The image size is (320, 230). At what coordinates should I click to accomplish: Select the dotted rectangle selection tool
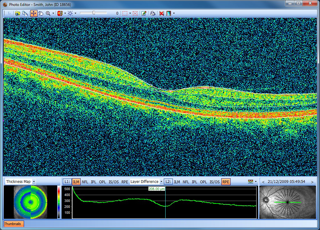[125, 13]
